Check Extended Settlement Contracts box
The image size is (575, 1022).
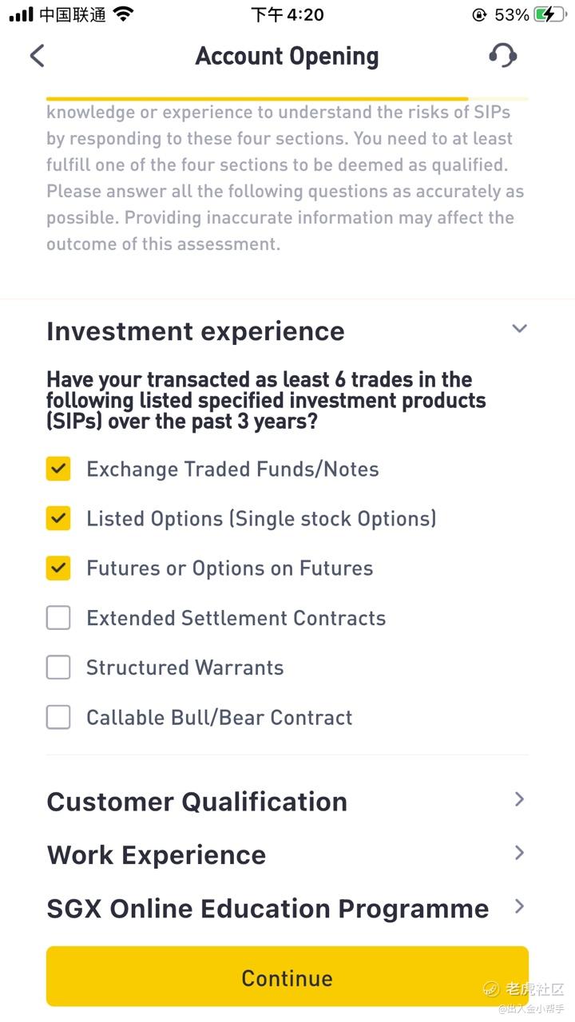[58, 618]
